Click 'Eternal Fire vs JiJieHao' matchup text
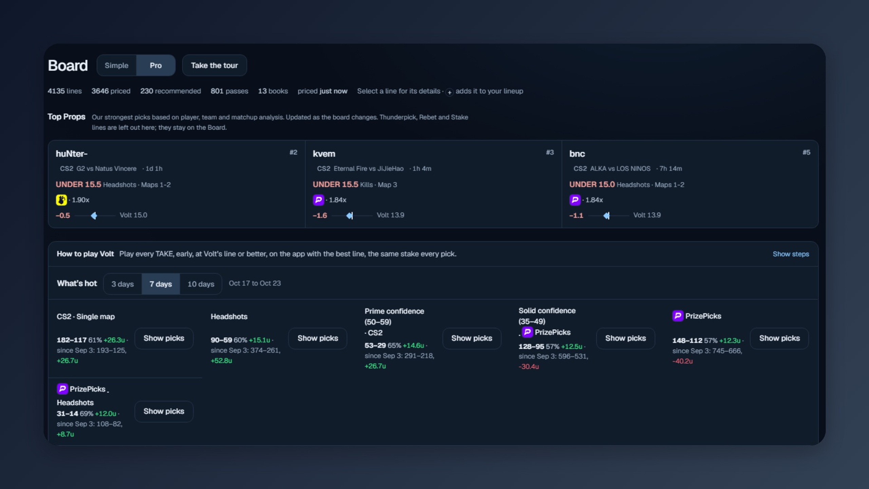The width and height of the screenshot is (869, 489). 369,168
